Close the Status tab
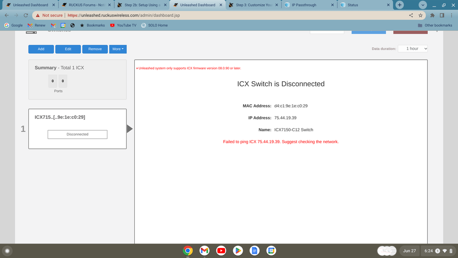 (388, 5)
